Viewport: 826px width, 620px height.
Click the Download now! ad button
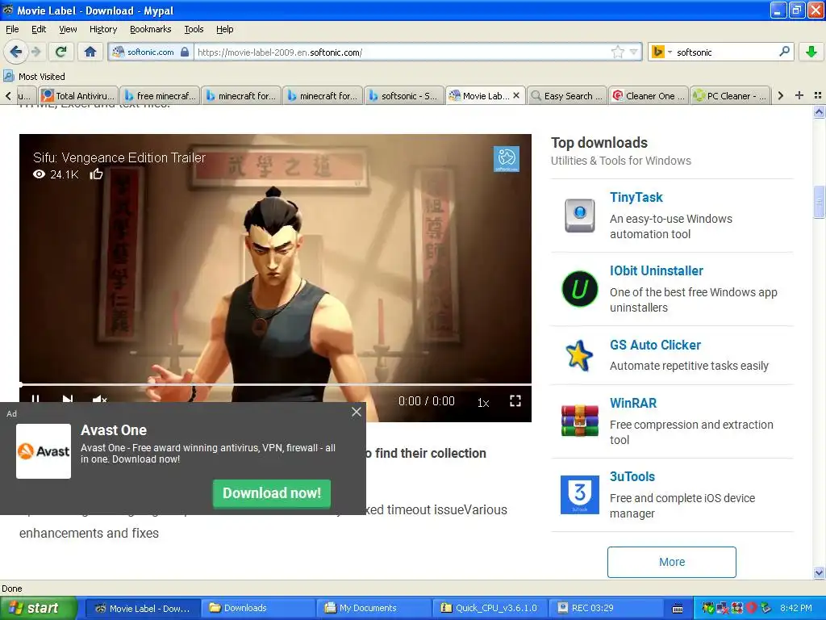click(272, 493)
